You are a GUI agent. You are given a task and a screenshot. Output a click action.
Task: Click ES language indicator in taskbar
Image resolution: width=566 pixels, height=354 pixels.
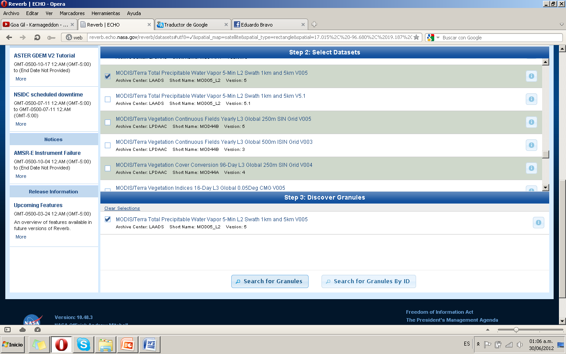pos(467,344)
